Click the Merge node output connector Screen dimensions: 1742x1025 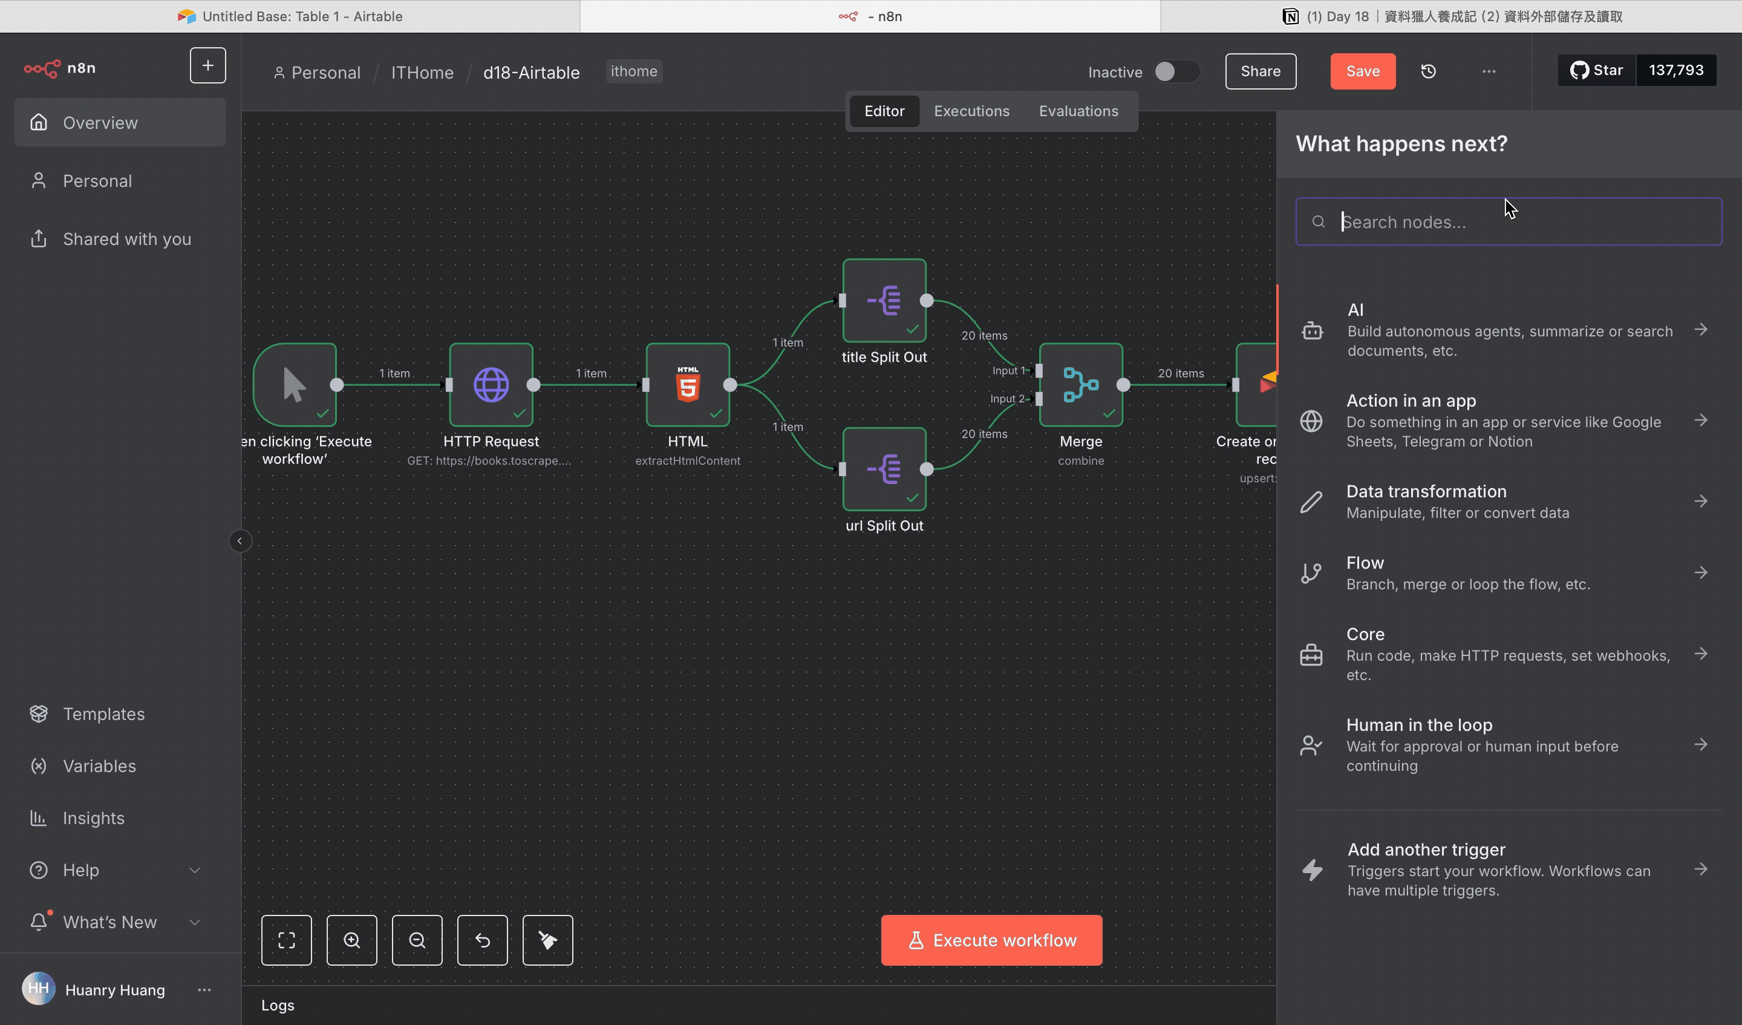coord(1123,385)
